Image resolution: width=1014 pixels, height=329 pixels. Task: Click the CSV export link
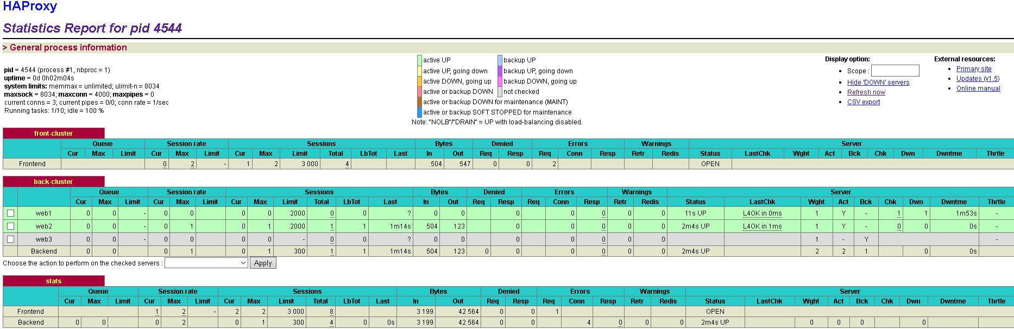coord(864,102)
